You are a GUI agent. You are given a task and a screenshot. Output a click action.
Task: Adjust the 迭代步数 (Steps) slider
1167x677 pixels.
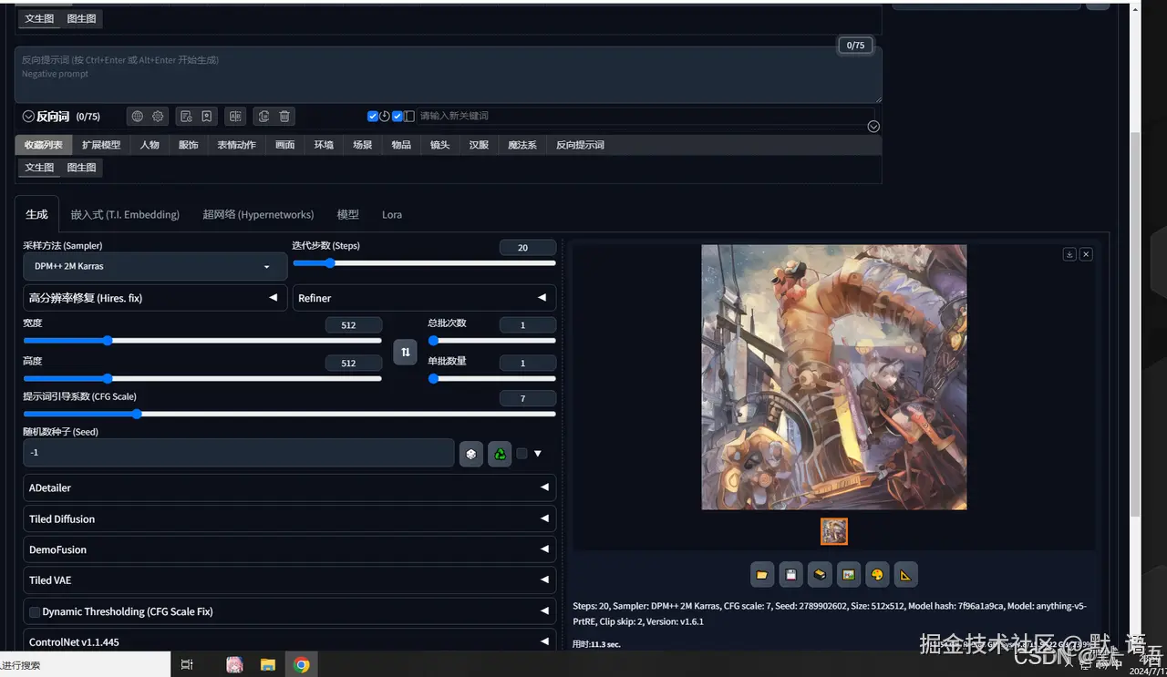pyautogui.click(x=424, y=263)
